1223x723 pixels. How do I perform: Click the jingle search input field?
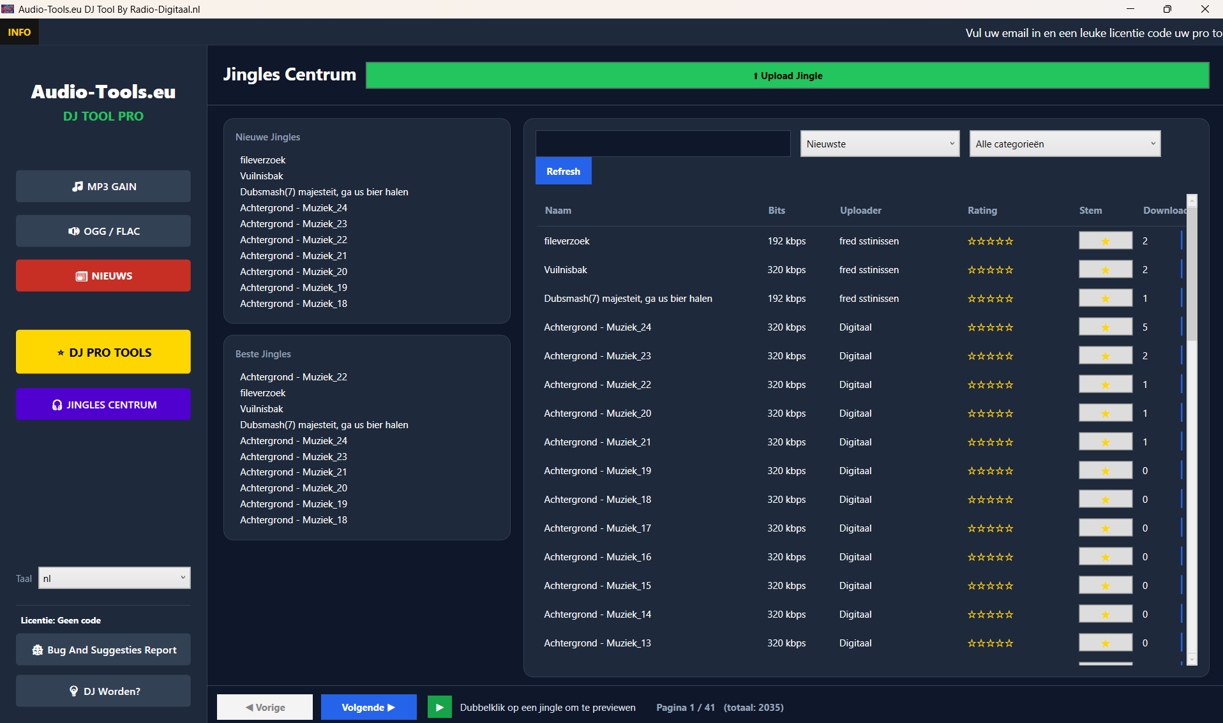663,144
